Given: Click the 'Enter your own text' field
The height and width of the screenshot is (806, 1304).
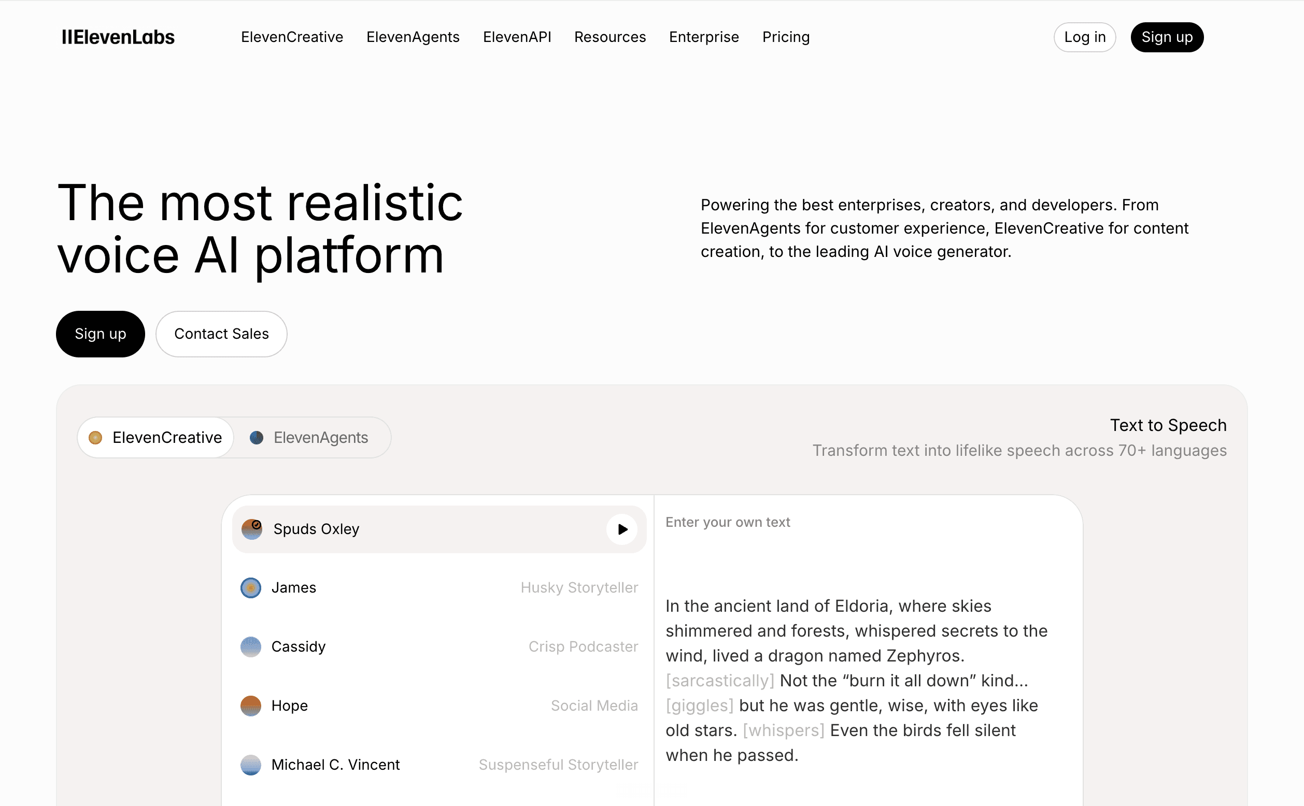Looking at the screenshot, I should click(x=728, y=523).
